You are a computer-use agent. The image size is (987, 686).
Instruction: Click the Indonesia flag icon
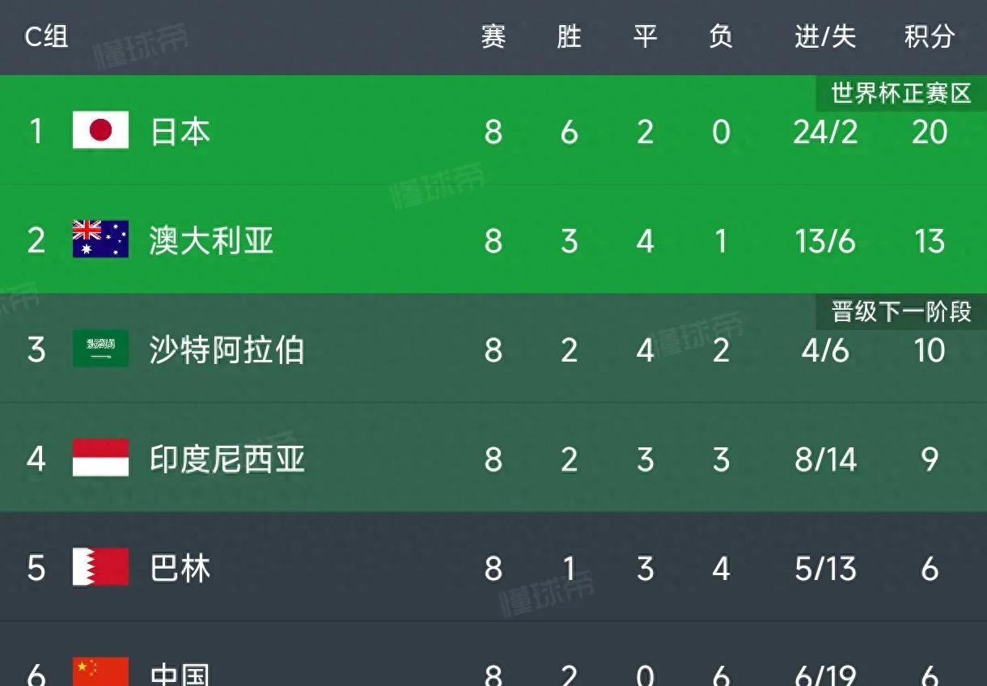coord(100,458)
